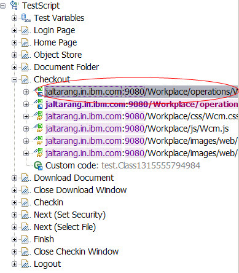Image resolution: width=239 pixels, height=273 pixels.
Task: Click the Wcm.js request icon
Action: point(38,129)
